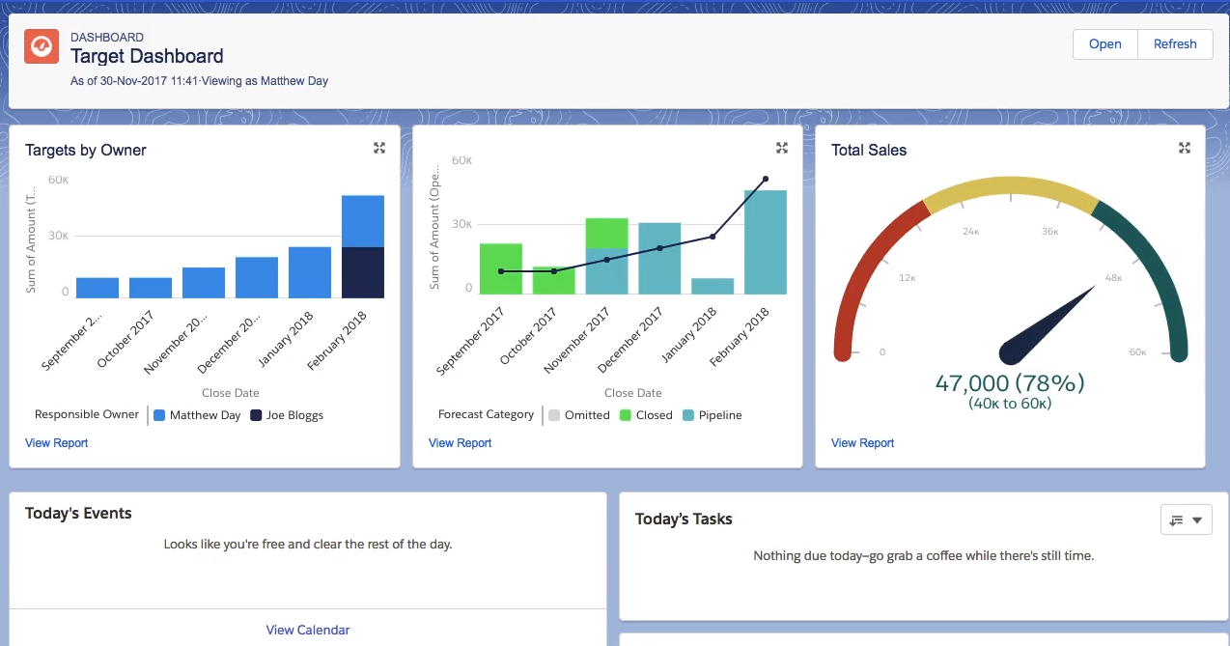Expand the Total Sales gauge widget

[x=1185, y=148]
